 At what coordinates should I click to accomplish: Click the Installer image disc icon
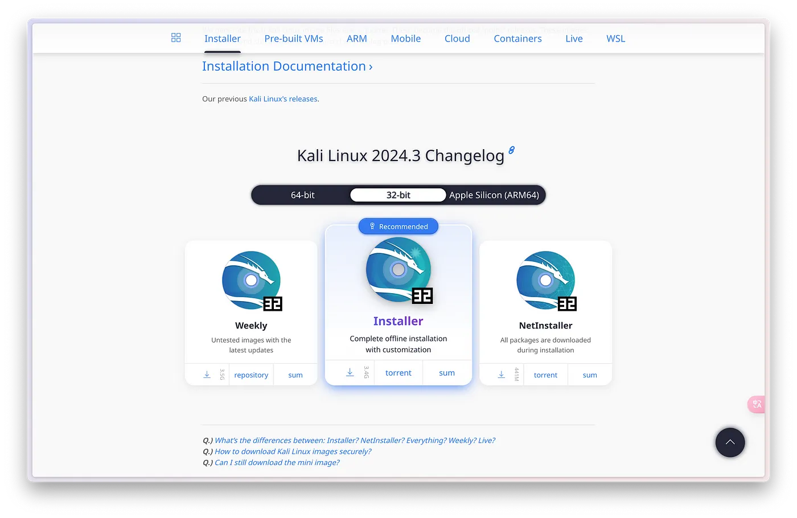pos(399,270)
